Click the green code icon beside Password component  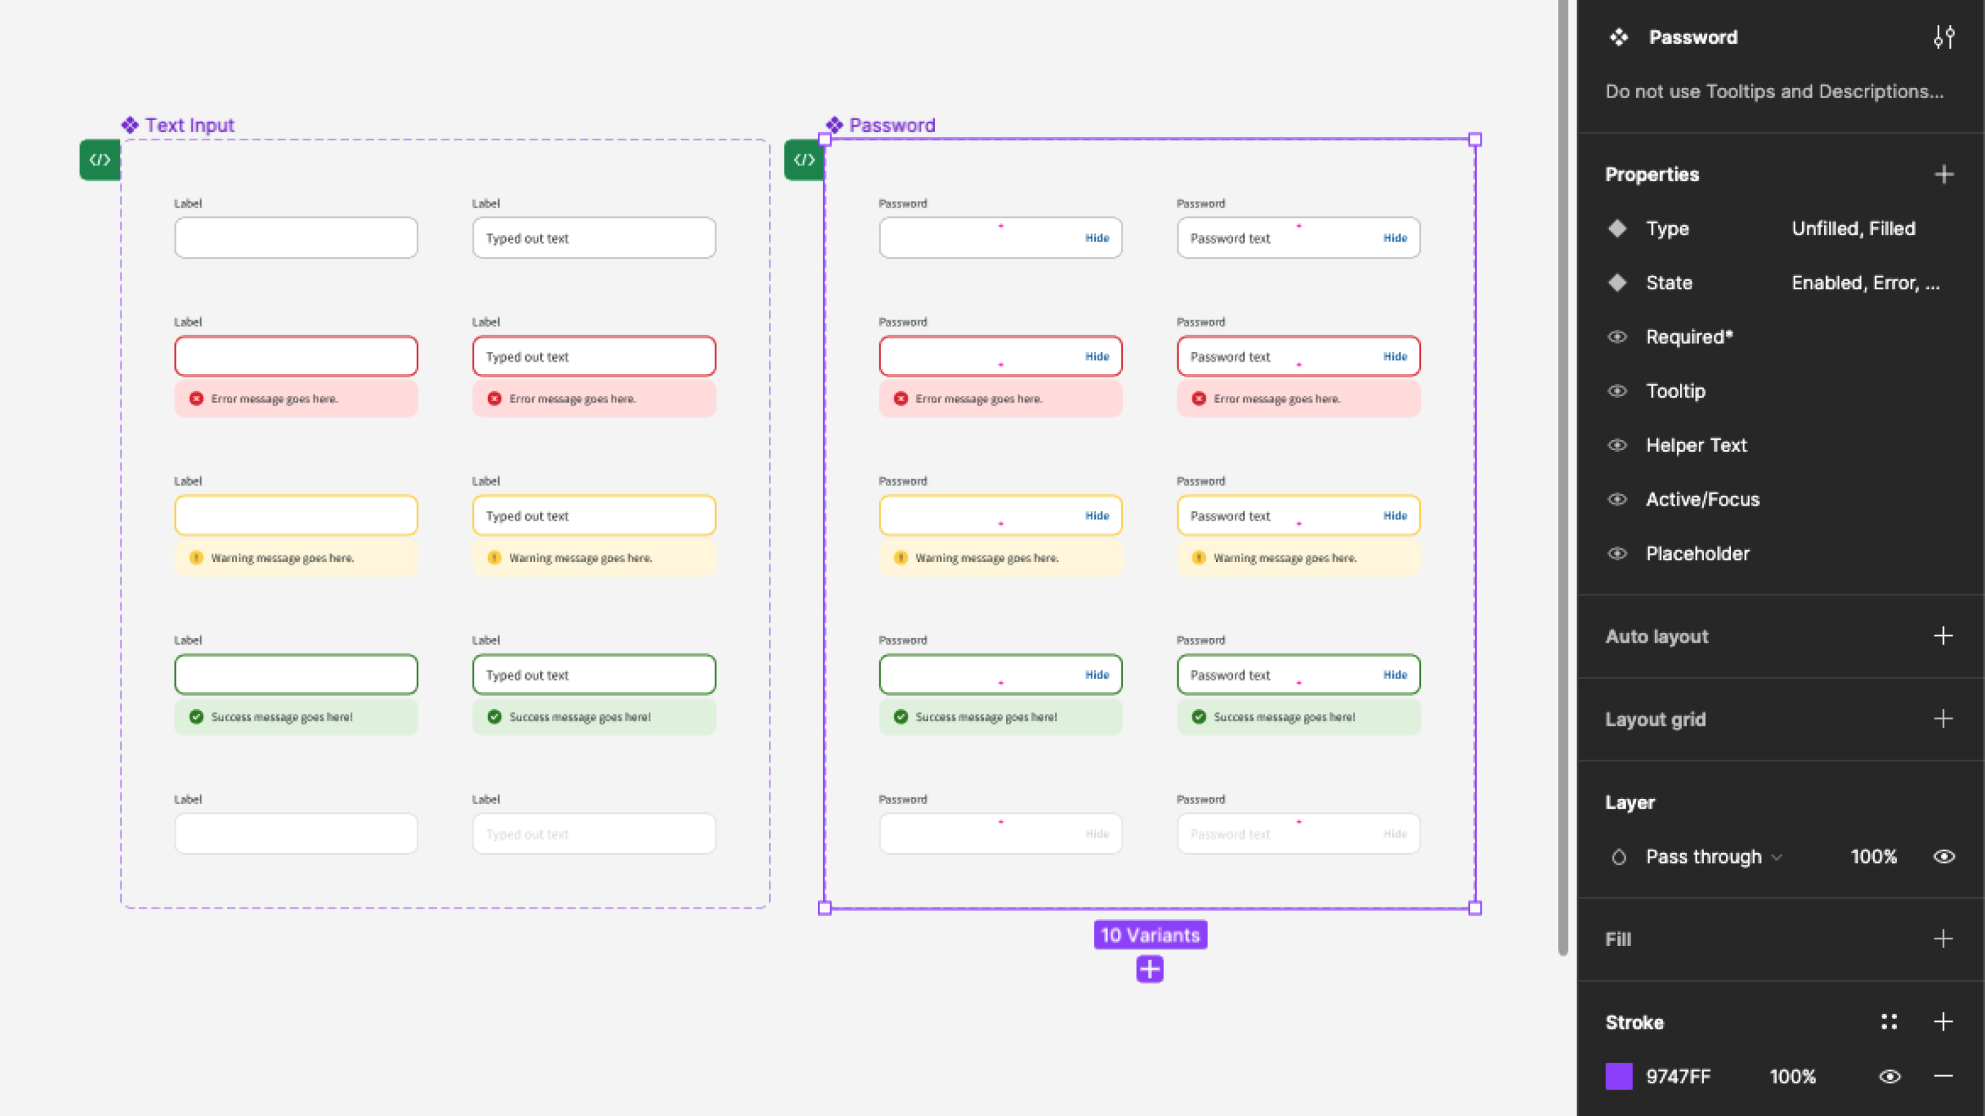[804, 160]
